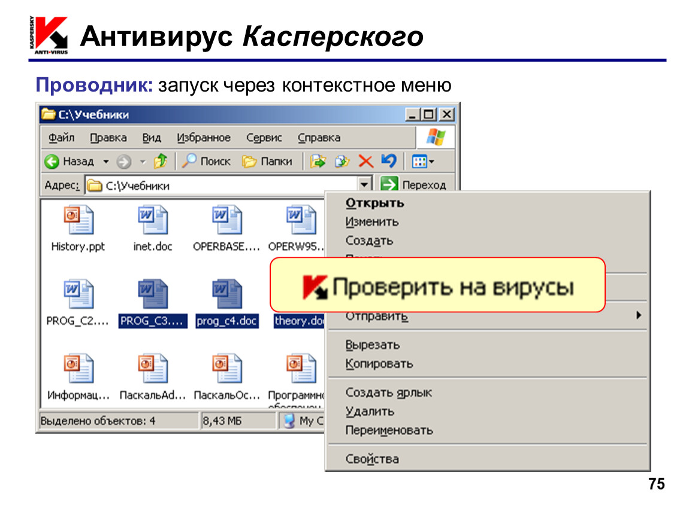The height and width of the screenshot is (517, 689).
Task: Select the PROG_C3 document icon
Action: click(152, 294)
